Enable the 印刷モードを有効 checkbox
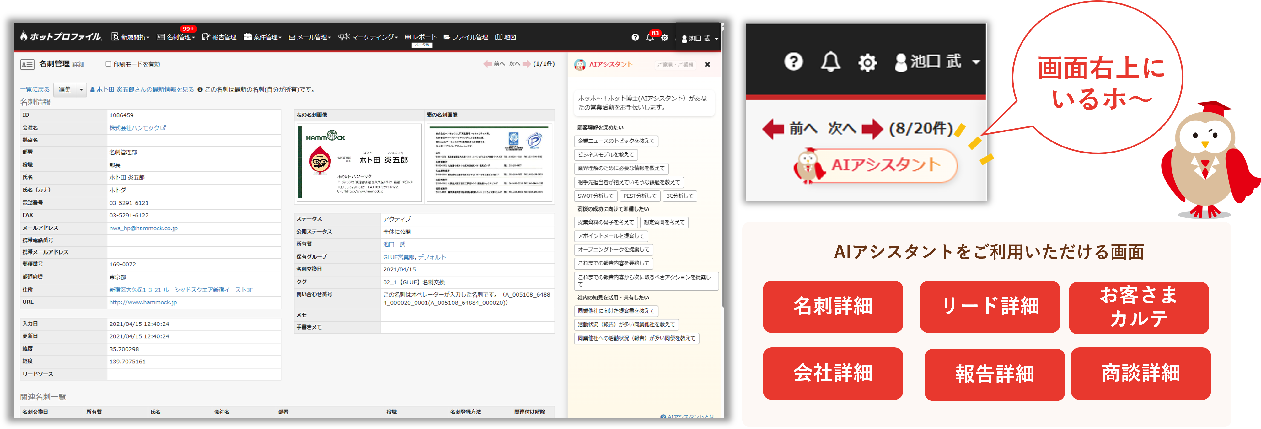 [108, 64]
